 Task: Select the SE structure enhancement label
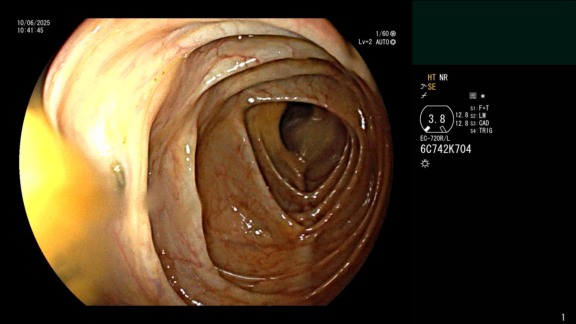(x=432, y=87)
